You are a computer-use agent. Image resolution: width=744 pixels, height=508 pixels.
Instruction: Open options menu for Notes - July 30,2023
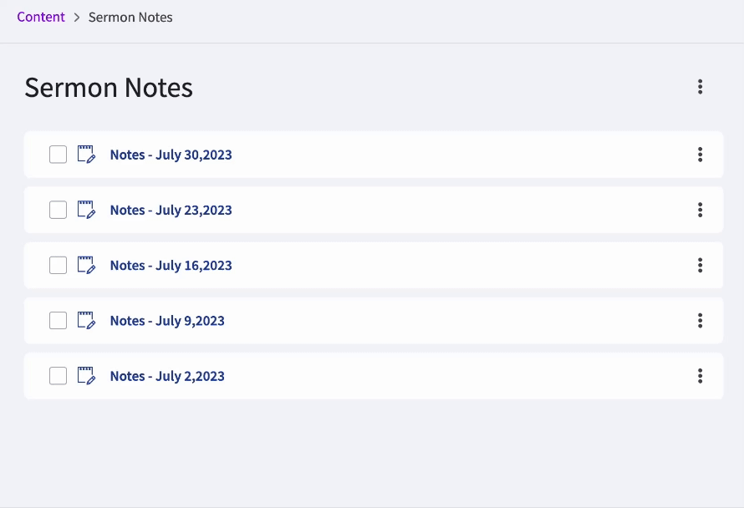(700, 155)
